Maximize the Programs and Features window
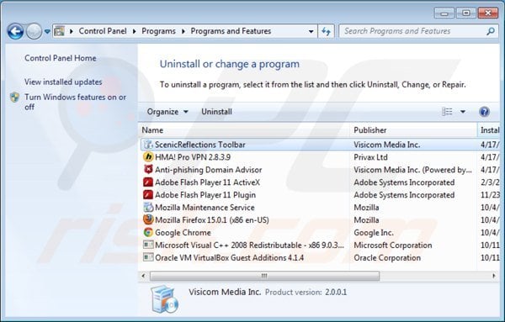The image size is (505, 322). tap(465, 13)
